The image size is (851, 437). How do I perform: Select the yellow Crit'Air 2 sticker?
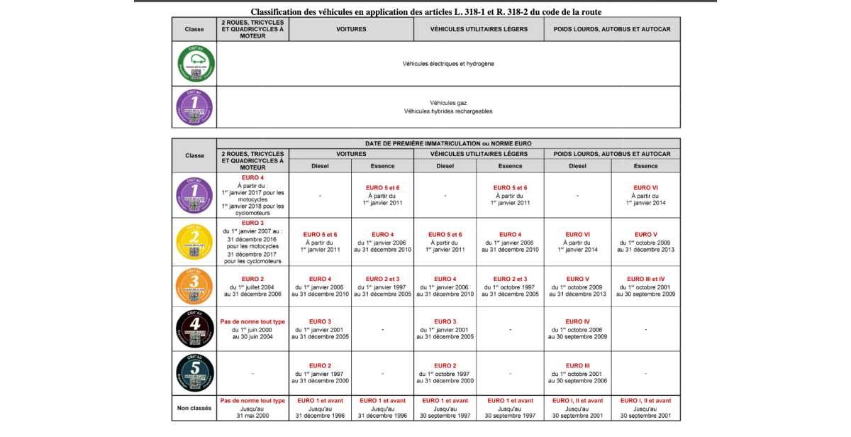point(194,241)
